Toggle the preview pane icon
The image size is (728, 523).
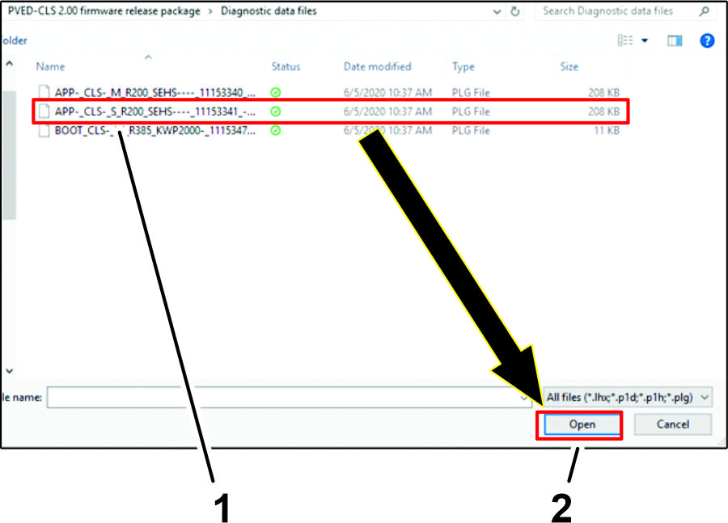click(675, 40)
